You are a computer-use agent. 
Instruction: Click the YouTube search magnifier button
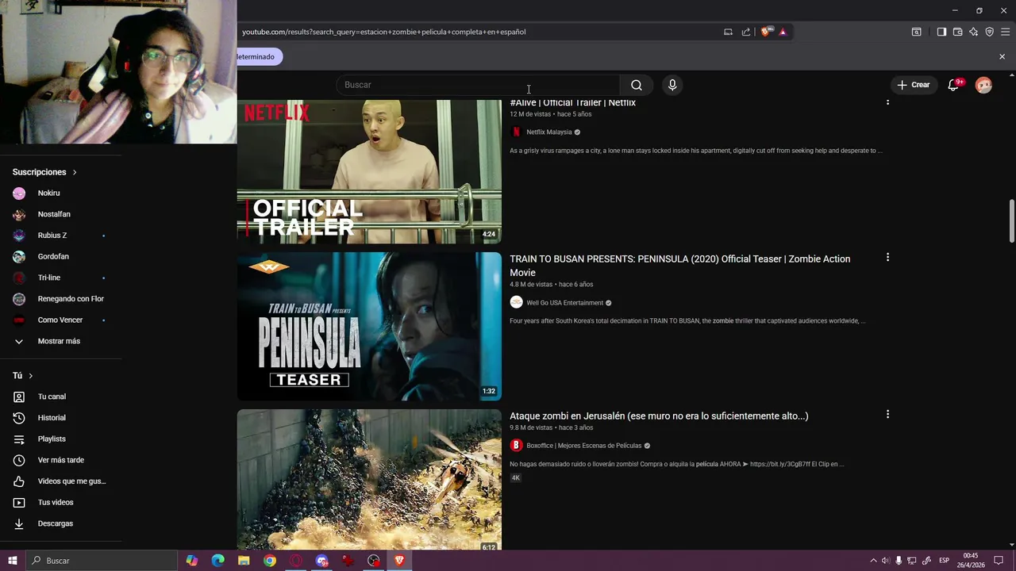click(x=637, y=85)
